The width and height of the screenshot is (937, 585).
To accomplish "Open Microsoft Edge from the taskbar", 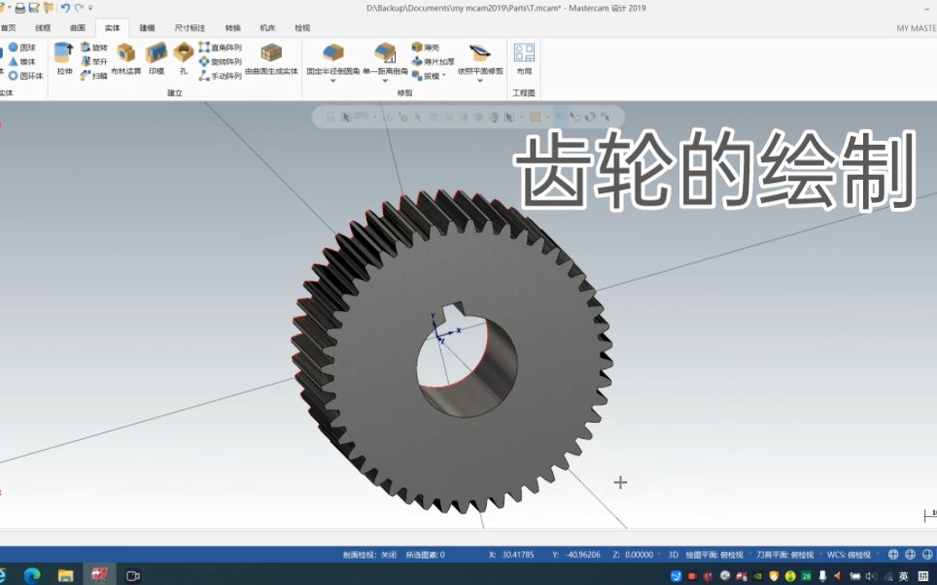I will pos(32,575).
